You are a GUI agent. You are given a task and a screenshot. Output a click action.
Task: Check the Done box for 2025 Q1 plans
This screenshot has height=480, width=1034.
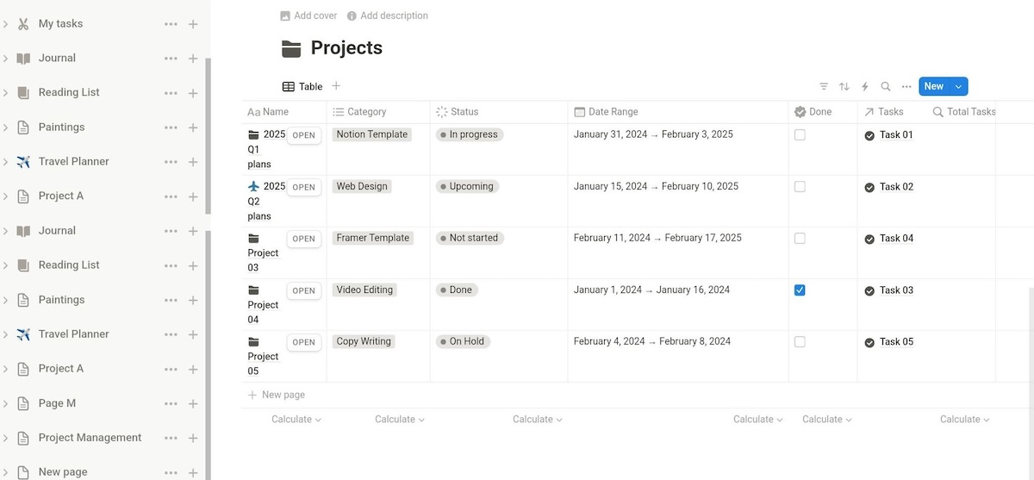[x=800, y=135]
